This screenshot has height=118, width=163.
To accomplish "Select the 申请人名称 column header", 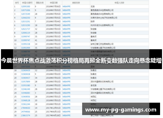I will click(x=119, y=3).
